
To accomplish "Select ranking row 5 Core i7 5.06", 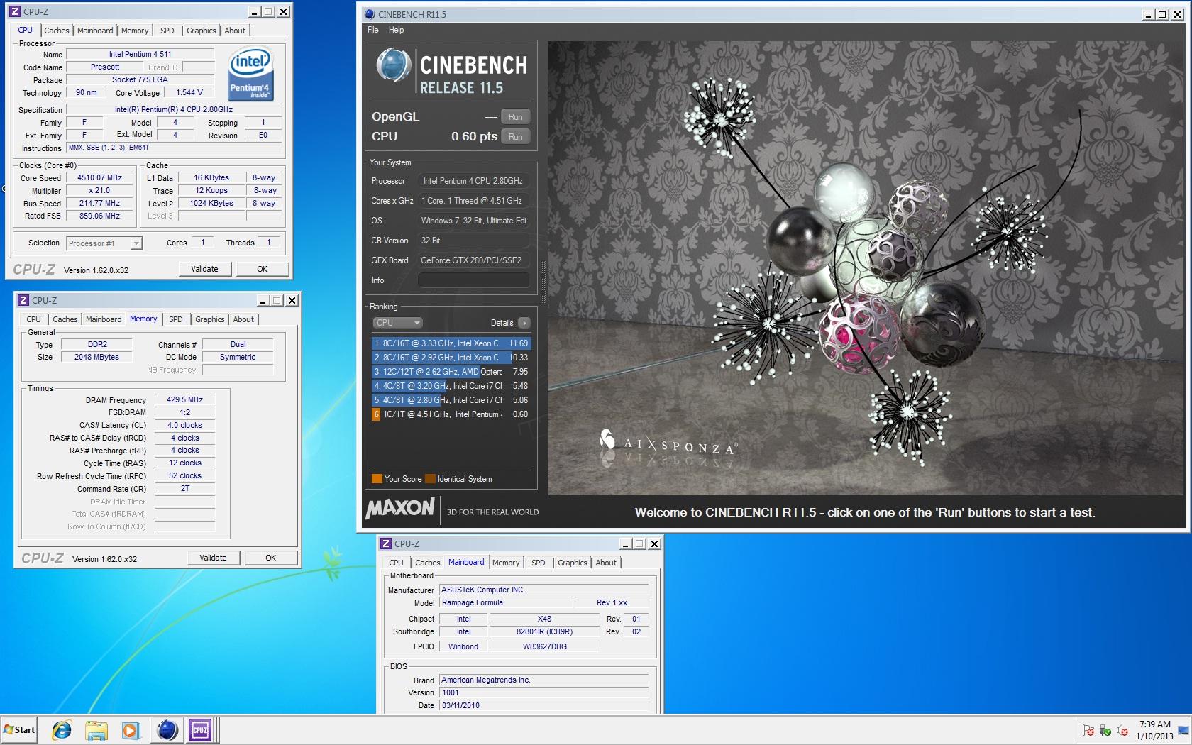I will [451, 400].
